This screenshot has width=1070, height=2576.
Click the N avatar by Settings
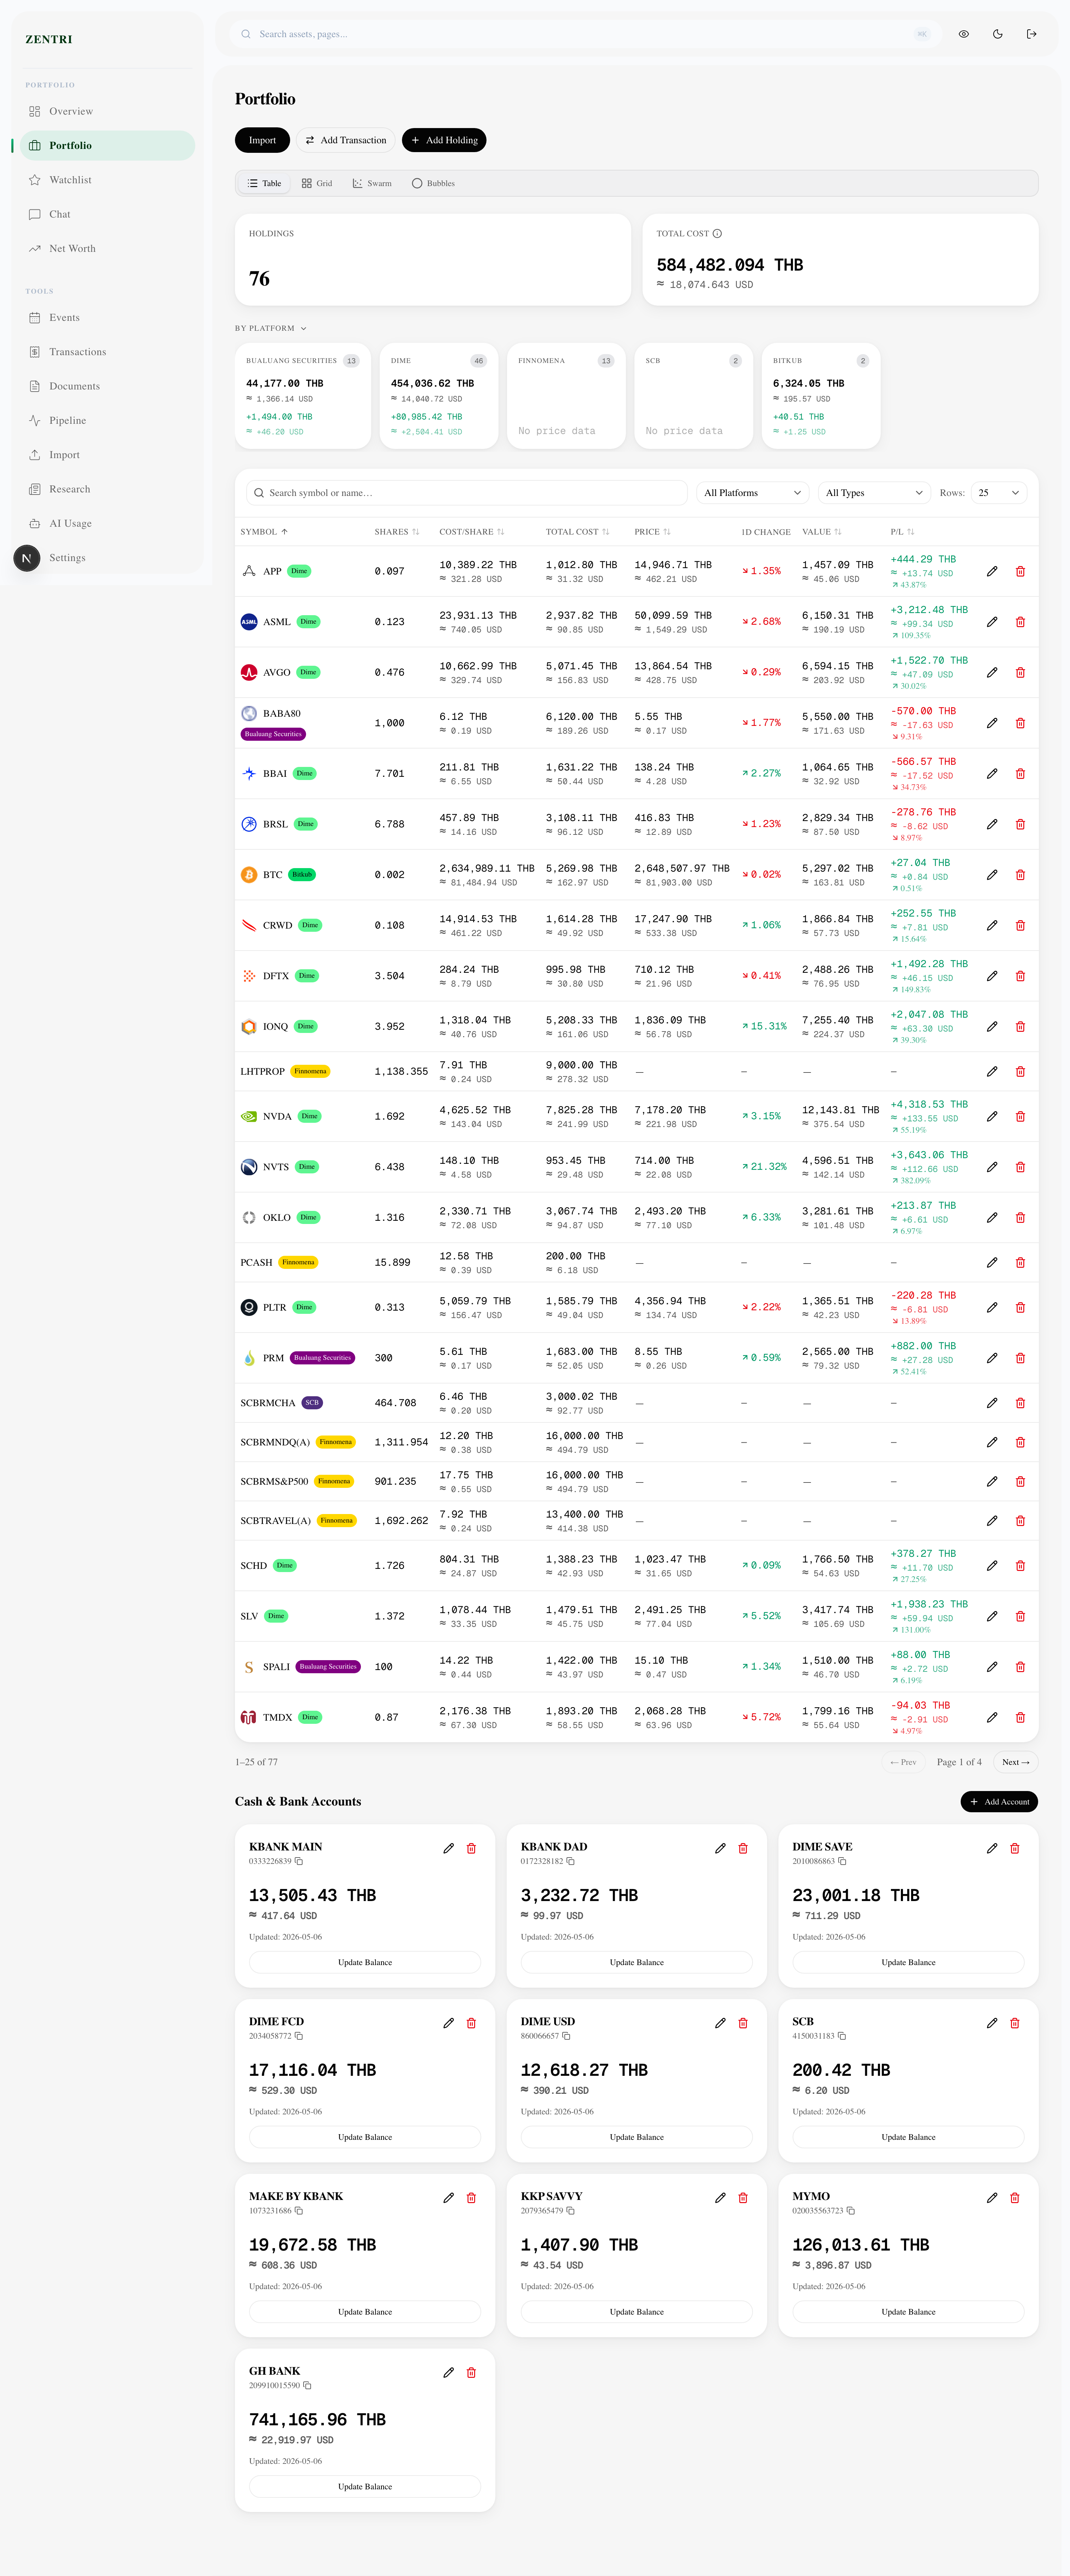click(27, 558)
